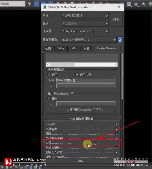Open the 目标 dropdown showing 产品级渲染模式
The height and width of the screenshot is (169, 152).
(85, 16)
